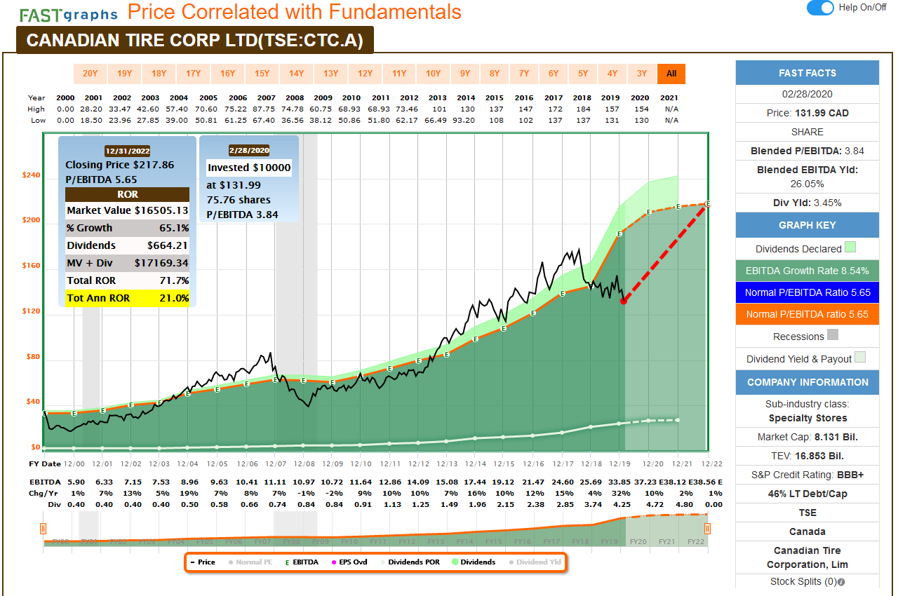This screenshot has width=898, height=596.
Task: Click the blue Normal P/EBITDA Ratio bar
Action: [x=807, y=292]
